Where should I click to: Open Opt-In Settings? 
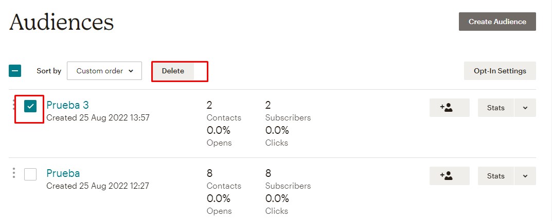[500, 71]
